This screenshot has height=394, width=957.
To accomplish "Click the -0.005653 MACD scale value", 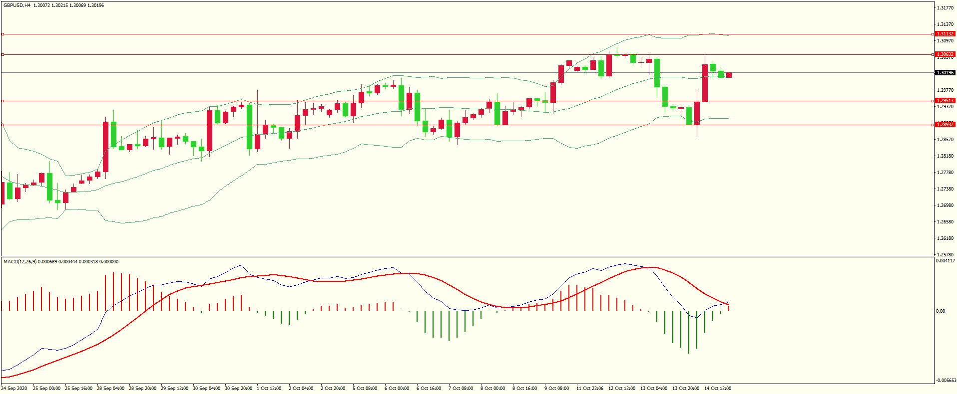I will [x=946, y=381].
